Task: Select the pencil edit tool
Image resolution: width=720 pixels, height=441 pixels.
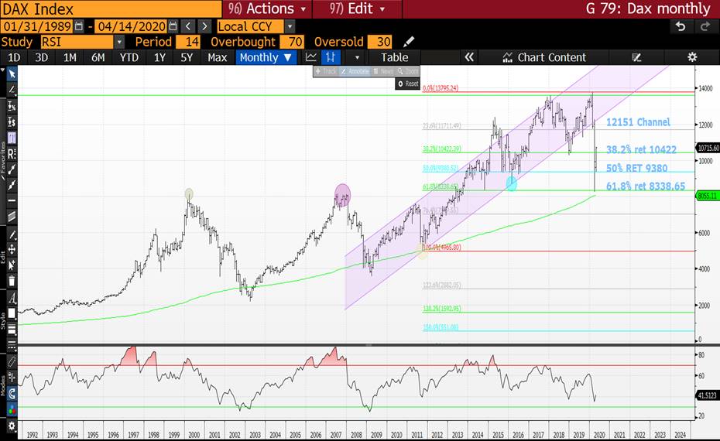Action: click(x=12, y=234)
